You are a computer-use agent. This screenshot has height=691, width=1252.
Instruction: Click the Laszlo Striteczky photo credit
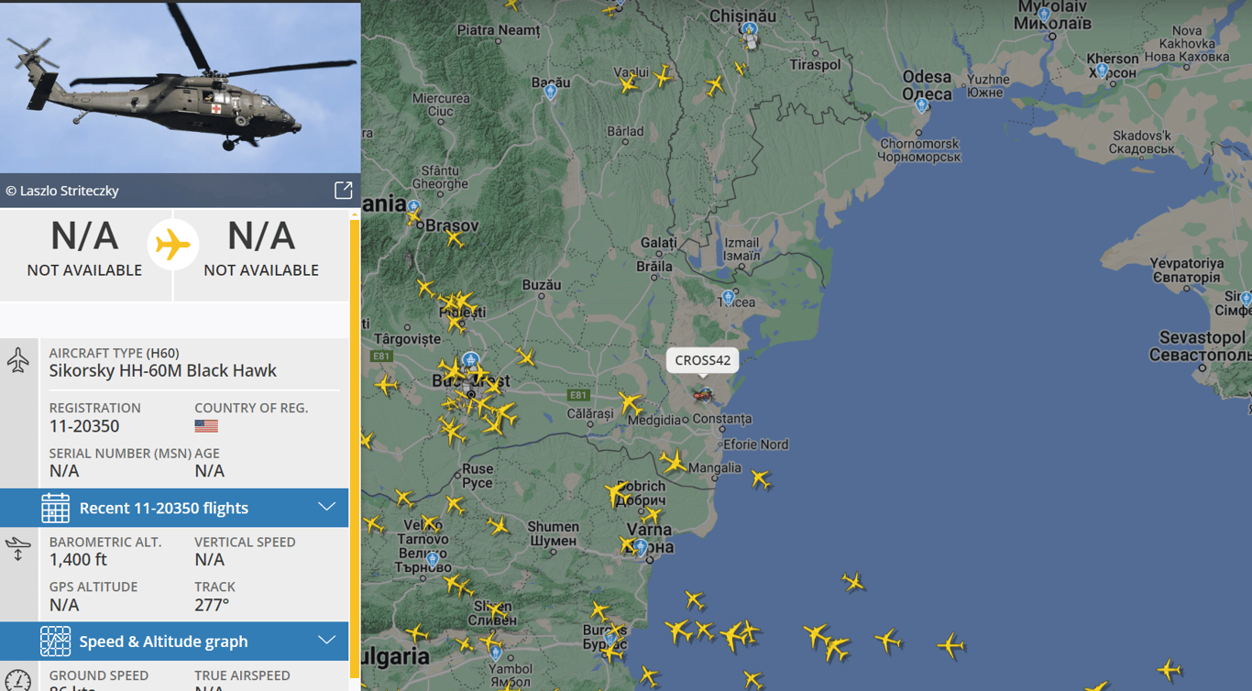62,191
